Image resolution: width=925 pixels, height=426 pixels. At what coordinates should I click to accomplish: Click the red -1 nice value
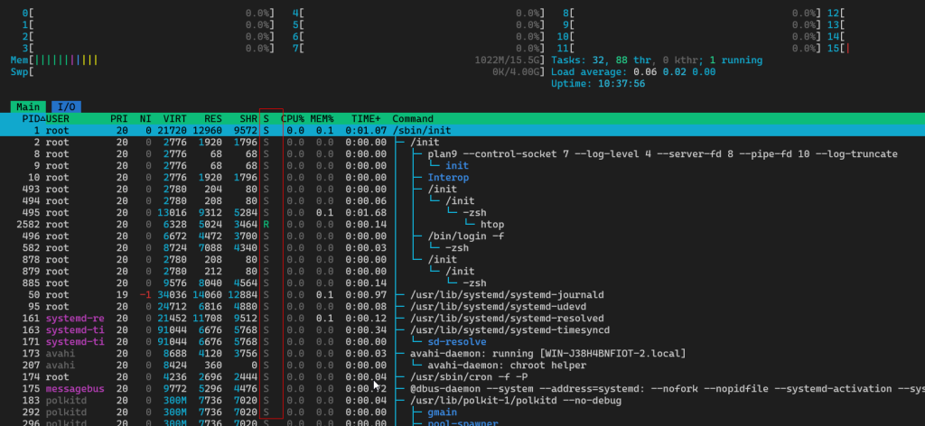coord(145,294)
